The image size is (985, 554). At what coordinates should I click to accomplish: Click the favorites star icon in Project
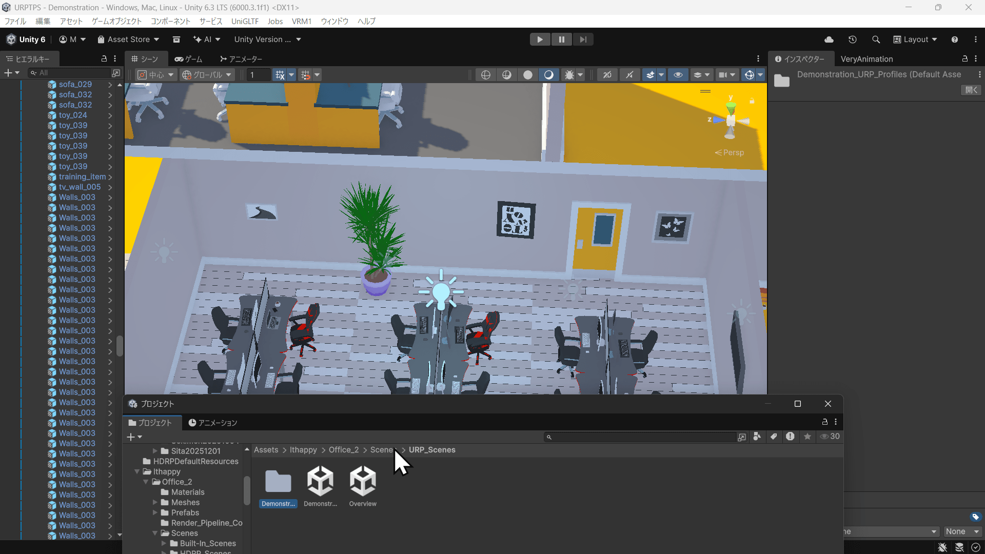pyautogui.click(x=807, y=437)
